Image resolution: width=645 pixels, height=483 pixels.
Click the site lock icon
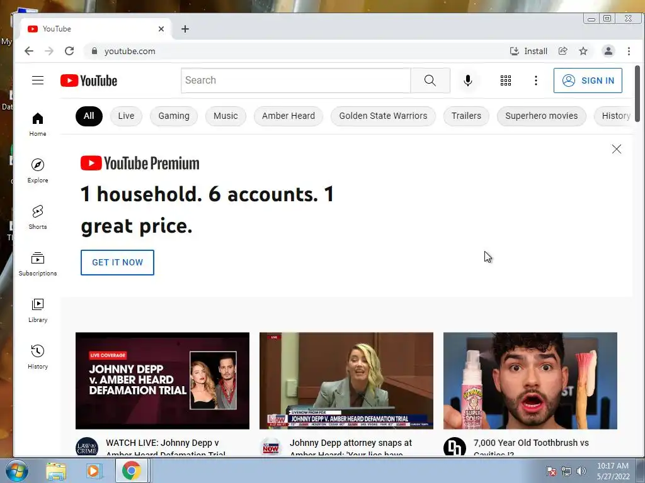click(x=94, y=51)
